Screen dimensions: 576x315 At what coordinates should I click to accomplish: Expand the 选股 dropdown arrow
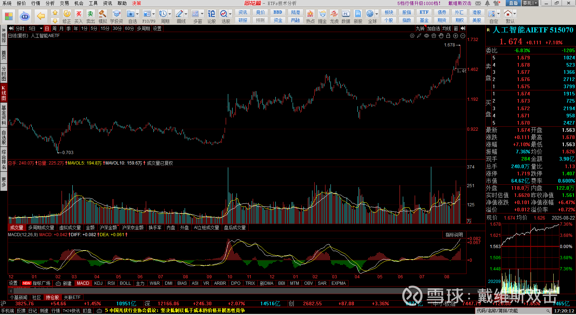(x=230, y=14)
